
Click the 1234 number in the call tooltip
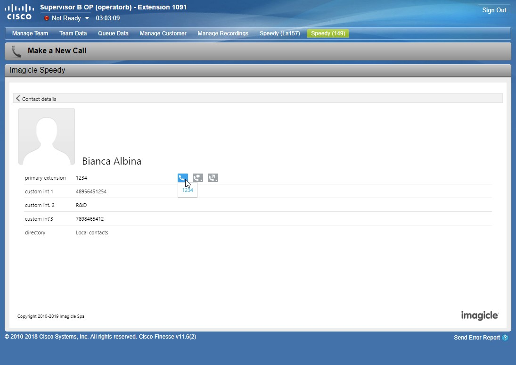click(188, 190)
